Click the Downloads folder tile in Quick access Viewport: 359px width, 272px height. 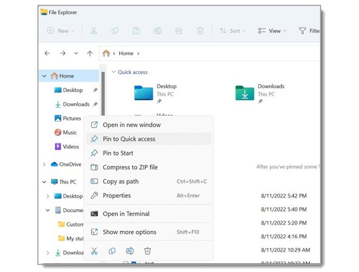260,94
